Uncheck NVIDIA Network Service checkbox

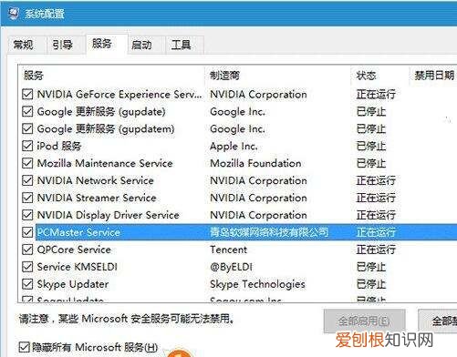pyautogui.click(x=27, y=180)
